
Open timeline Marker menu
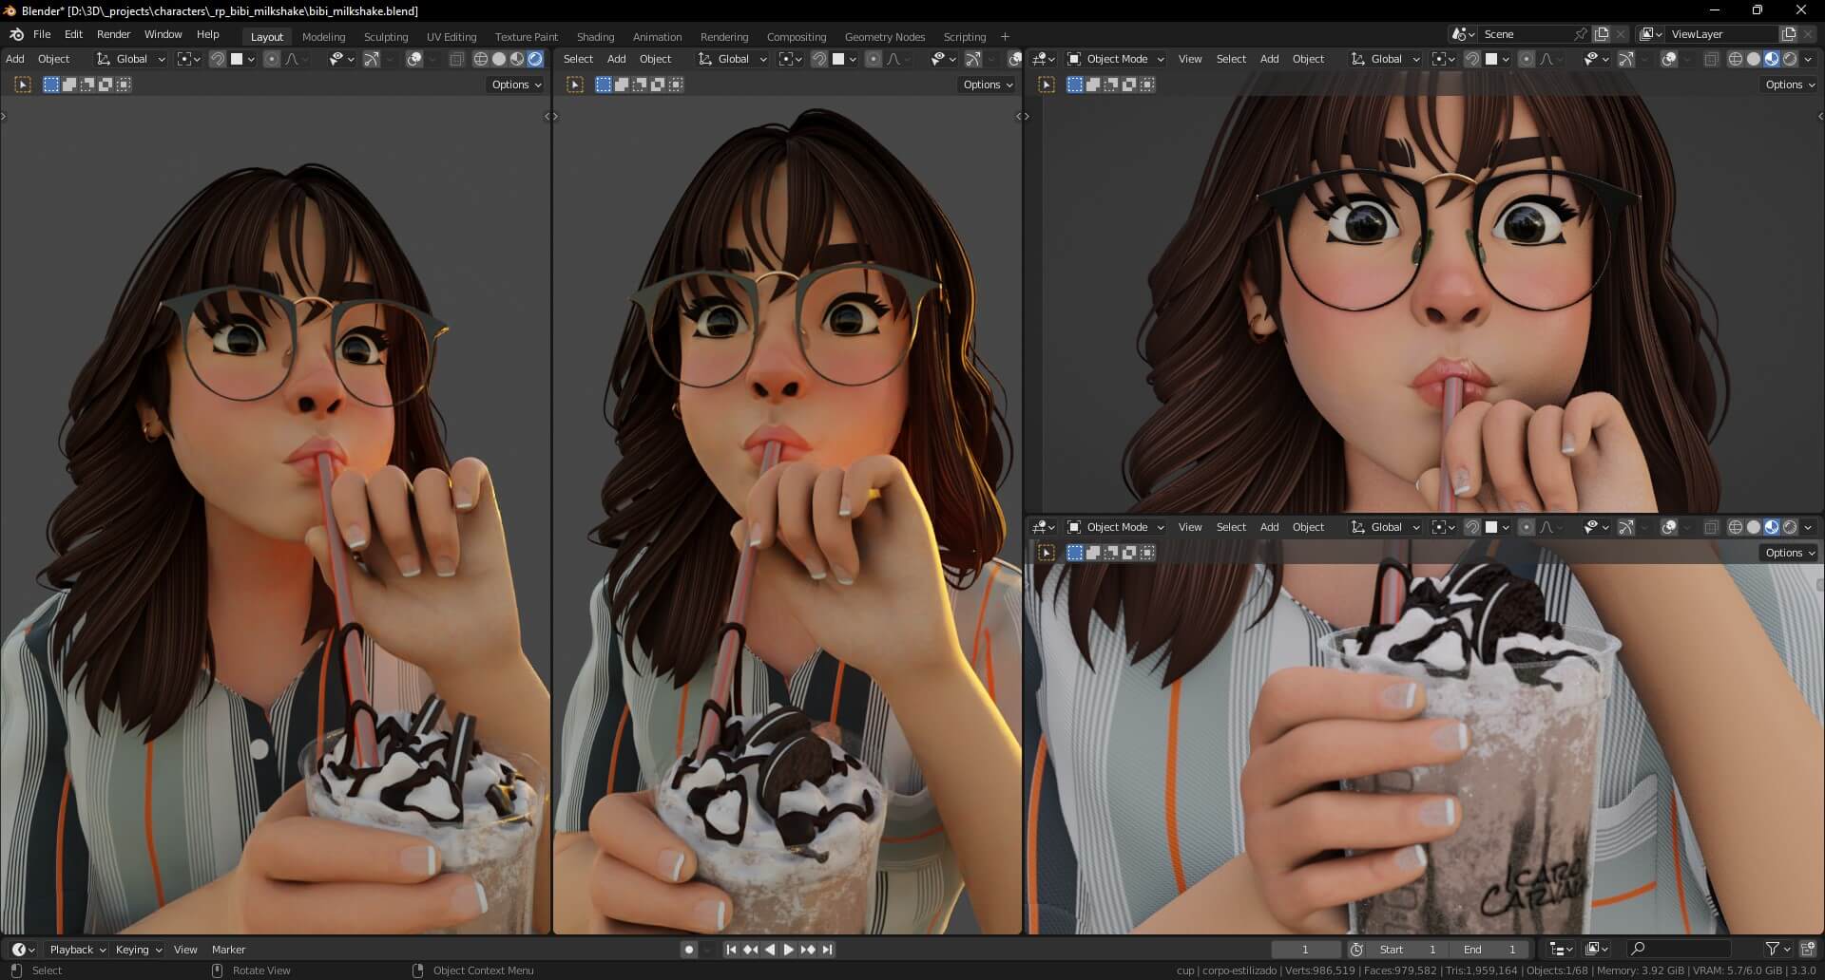pos(228,950)
